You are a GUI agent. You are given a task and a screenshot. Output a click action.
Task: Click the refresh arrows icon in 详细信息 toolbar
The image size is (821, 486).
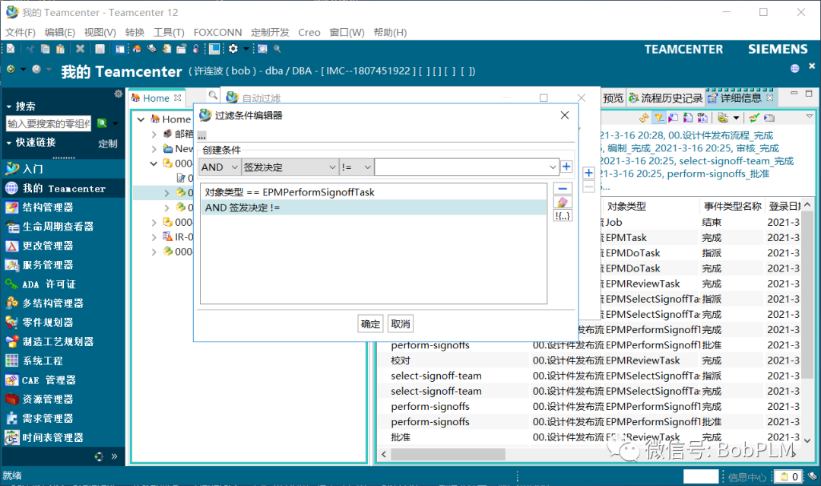point(644,118)
